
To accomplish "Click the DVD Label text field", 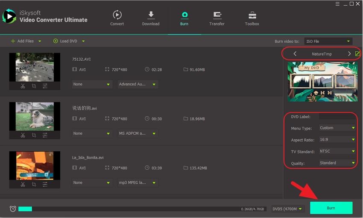I will 337,116.
